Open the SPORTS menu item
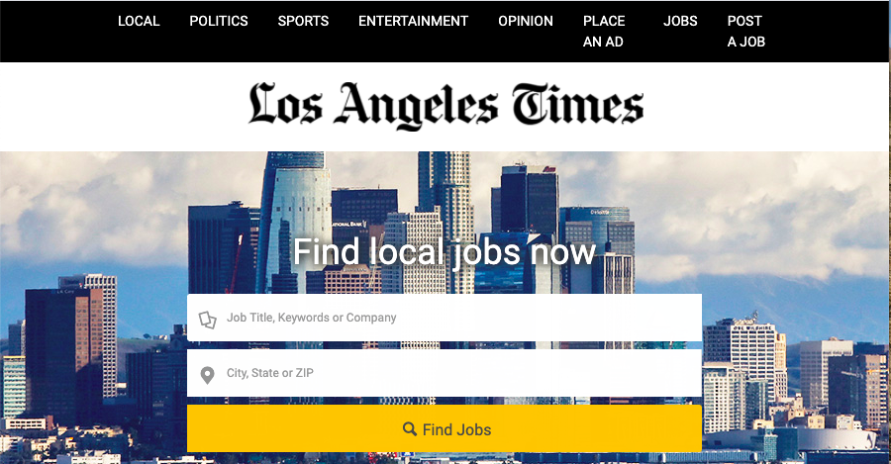 [x=304, y=21]
